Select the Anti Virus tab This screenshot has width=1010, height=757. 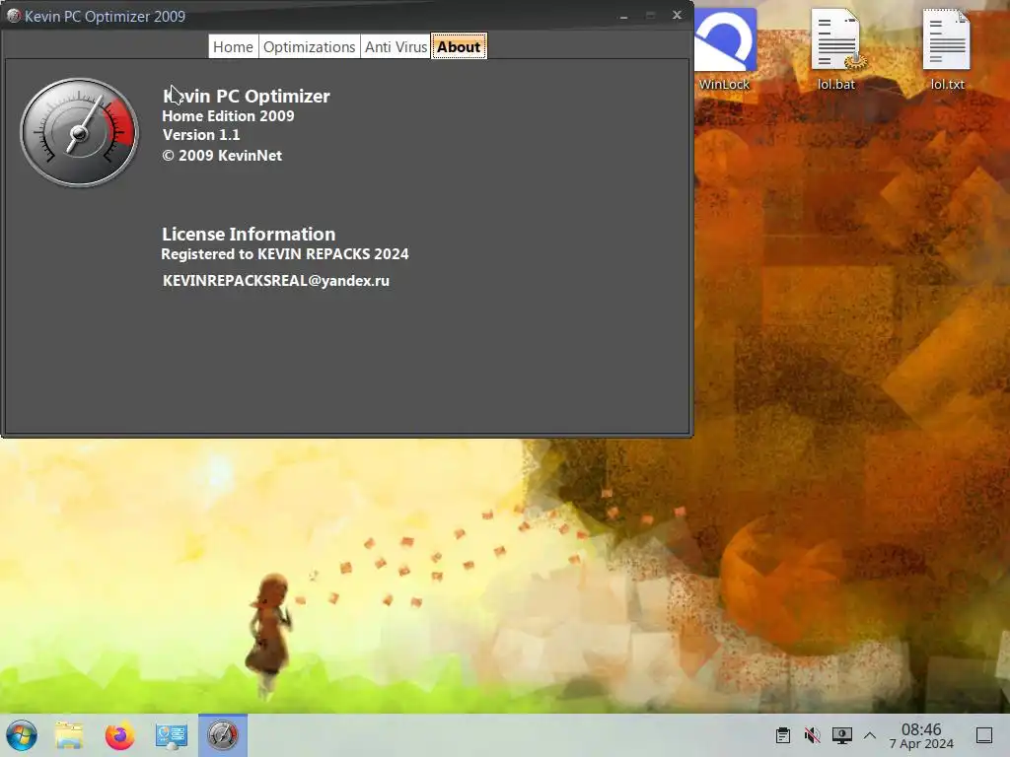(396, 46)
